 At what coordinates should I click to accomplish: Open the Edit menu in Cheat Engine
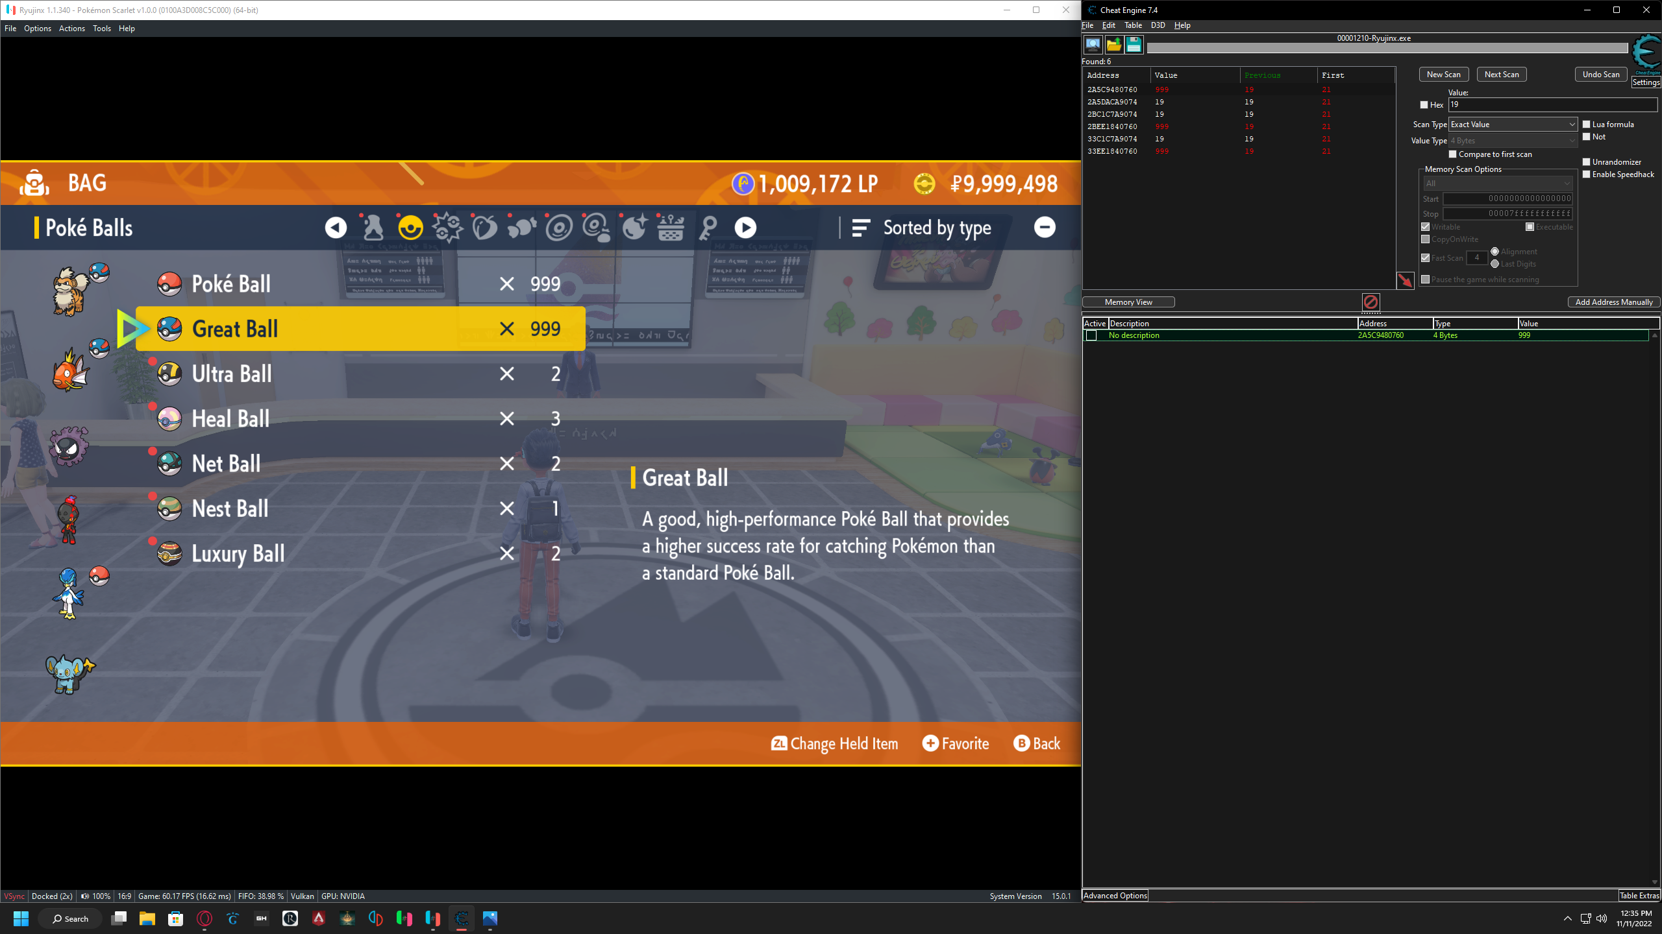(1109, 25)
